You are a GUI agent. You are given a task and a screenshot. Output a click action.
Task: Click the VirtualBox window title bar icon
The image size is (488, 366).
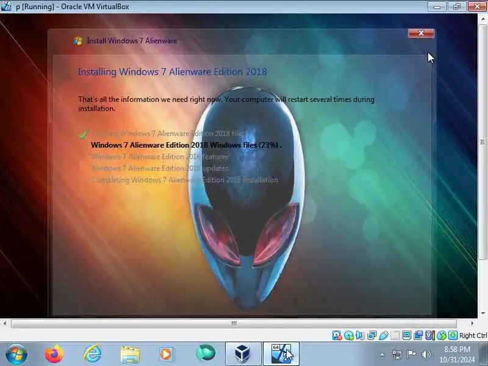point(5,6)
